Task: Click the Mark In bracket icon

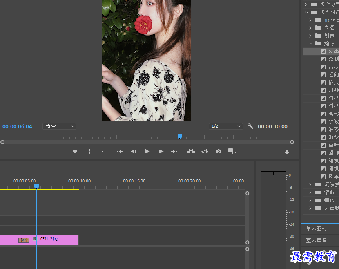Action: point(89,152)
